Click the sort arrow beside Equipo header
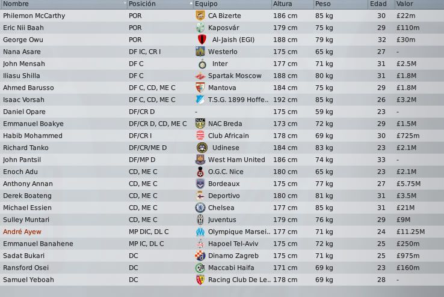This screenshot has width=444, height=297. point(191,4)
